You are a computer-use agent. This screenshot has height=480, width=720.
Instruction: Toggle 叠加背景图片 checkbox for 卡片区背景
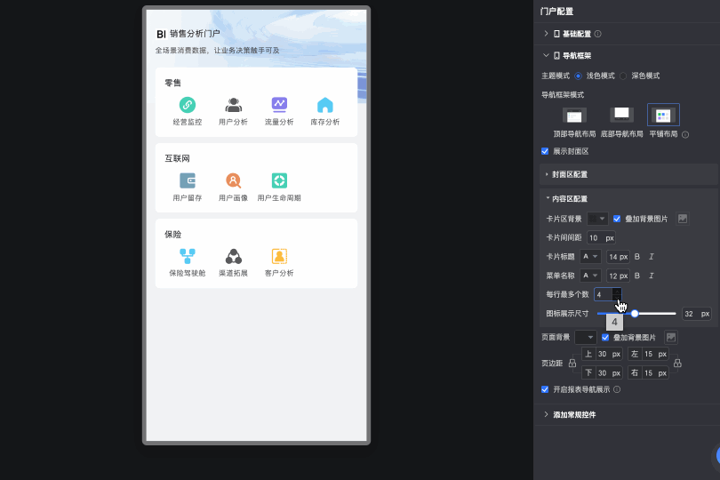[617, 219]
